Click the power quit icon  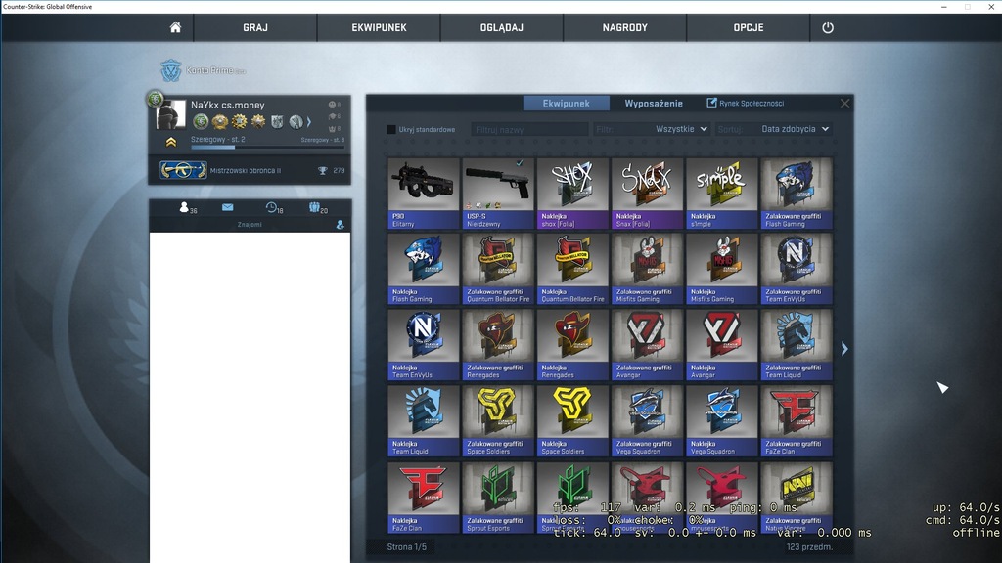pyautogui.click(x=828, y=27)
